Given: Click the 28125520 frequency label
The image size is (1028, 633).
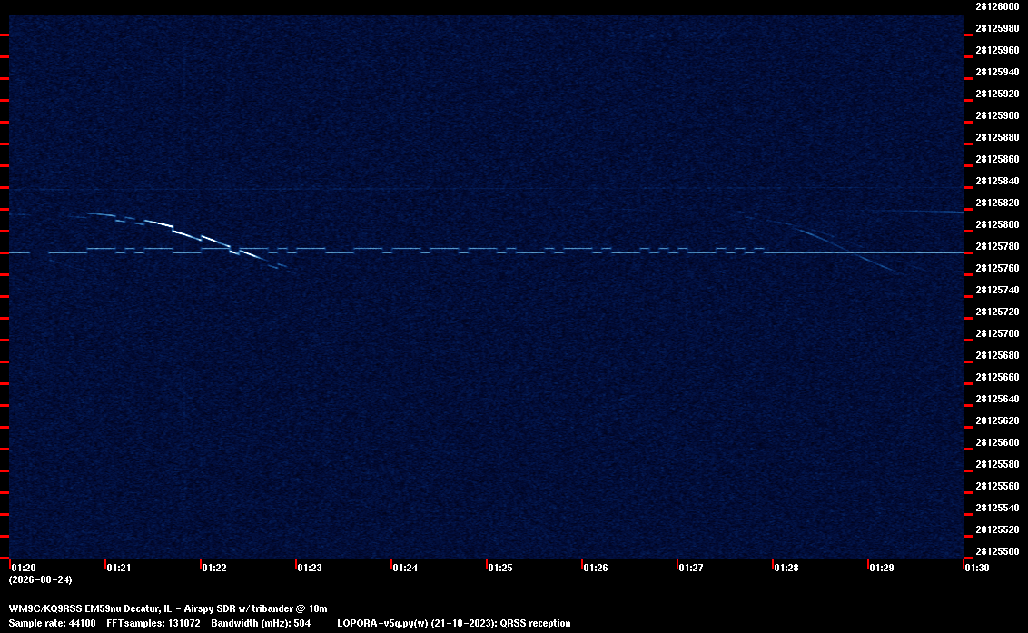Looking at the screenshot, I should pos(997,529).
